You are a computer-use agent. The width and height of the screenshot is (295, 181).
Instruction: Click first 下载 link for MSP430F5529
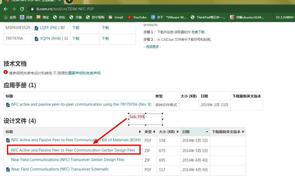click(x=76, y=28)
